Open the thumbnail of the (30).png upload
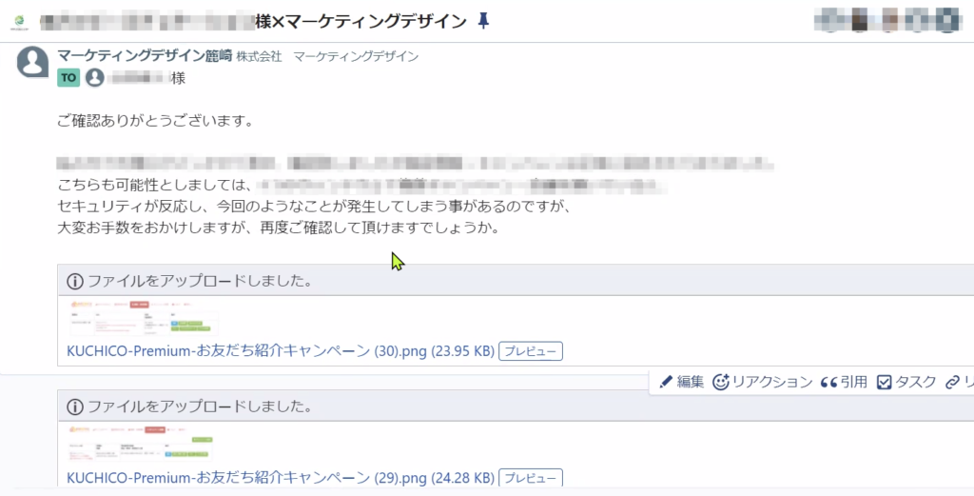This screenshot has height=496, width=974. click(143, 318)
